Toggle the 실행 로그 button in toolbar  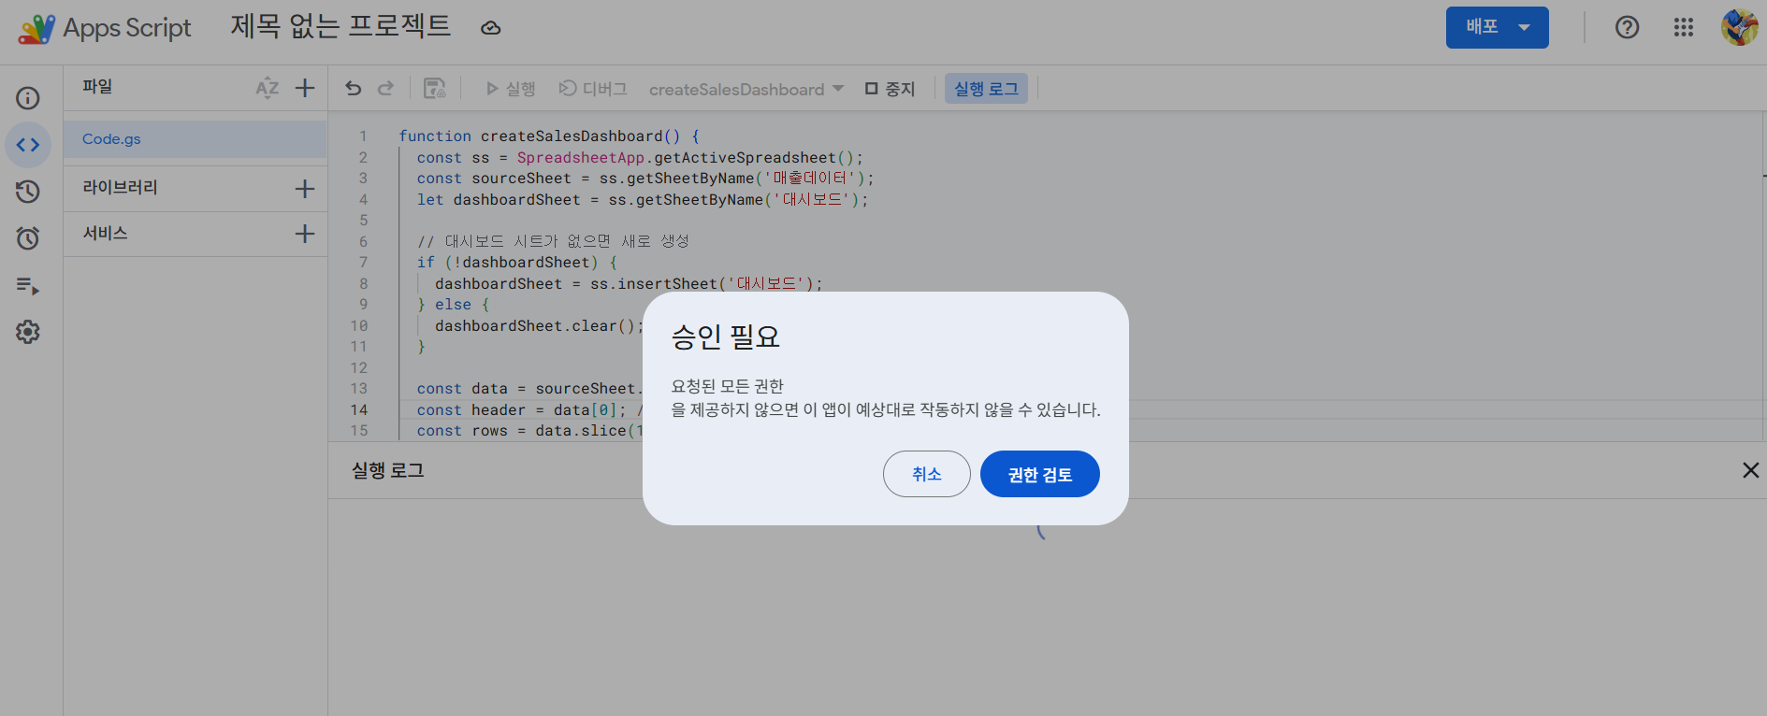pyautogui.click(x=986, y=89)
